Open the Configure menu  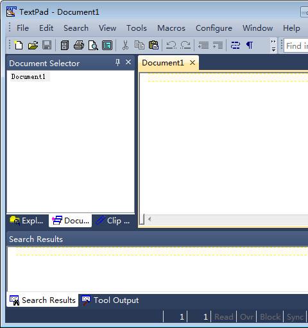tap(214, 28)
